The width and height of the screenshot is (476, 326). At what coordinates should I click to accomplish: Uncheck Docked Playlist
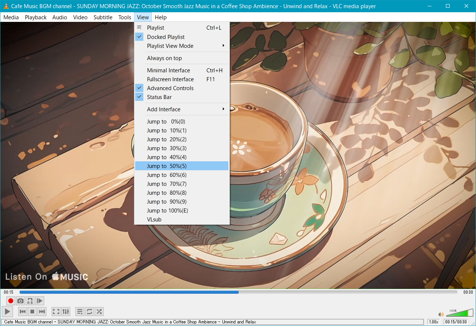click(x=182, y=37)
